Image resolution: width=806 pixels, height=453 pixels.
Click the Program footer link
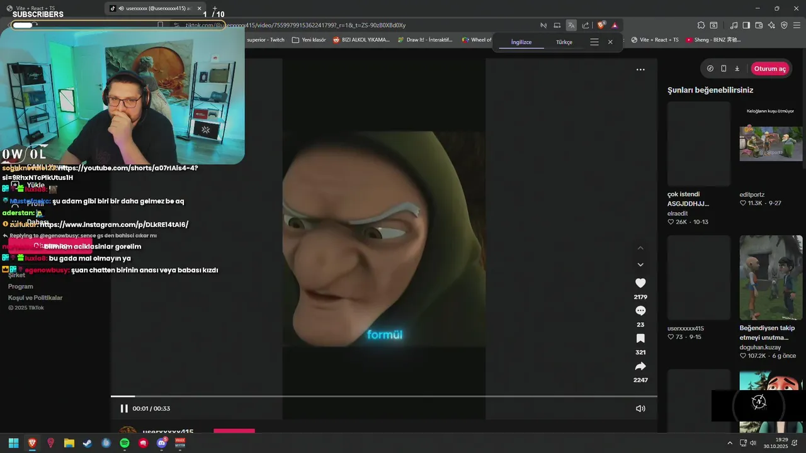[21, 286]
